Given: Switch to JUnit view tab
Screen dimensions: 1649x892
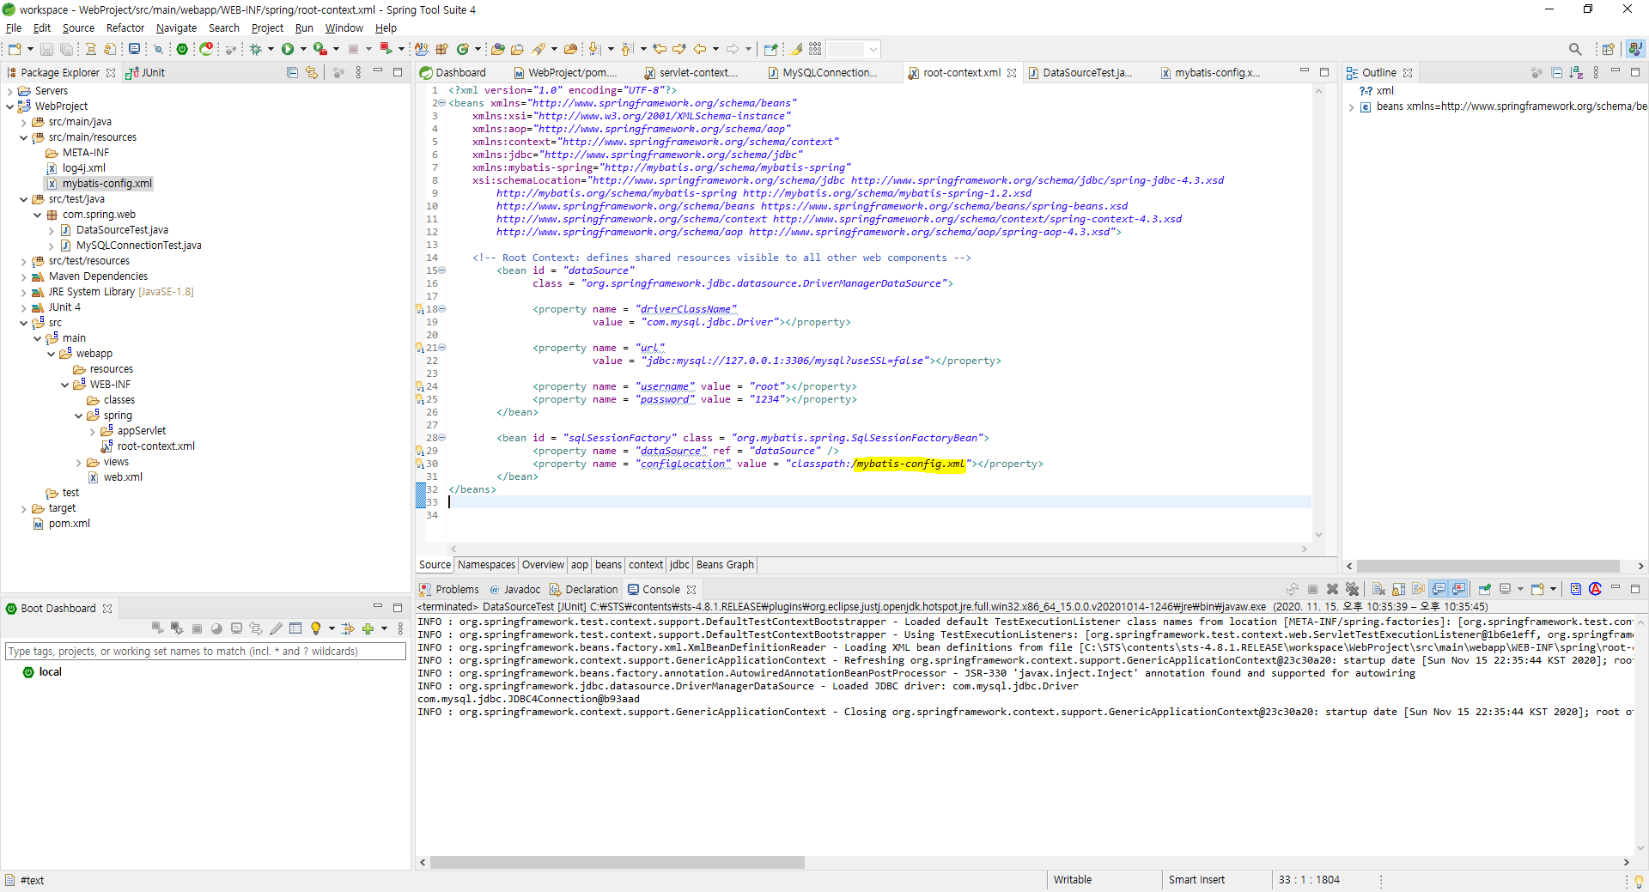Looking at the screenshot, I should [x=146, y=73].
